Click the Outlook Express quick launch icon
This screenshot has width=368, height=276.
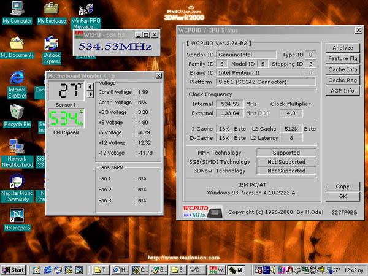[58, 270]
